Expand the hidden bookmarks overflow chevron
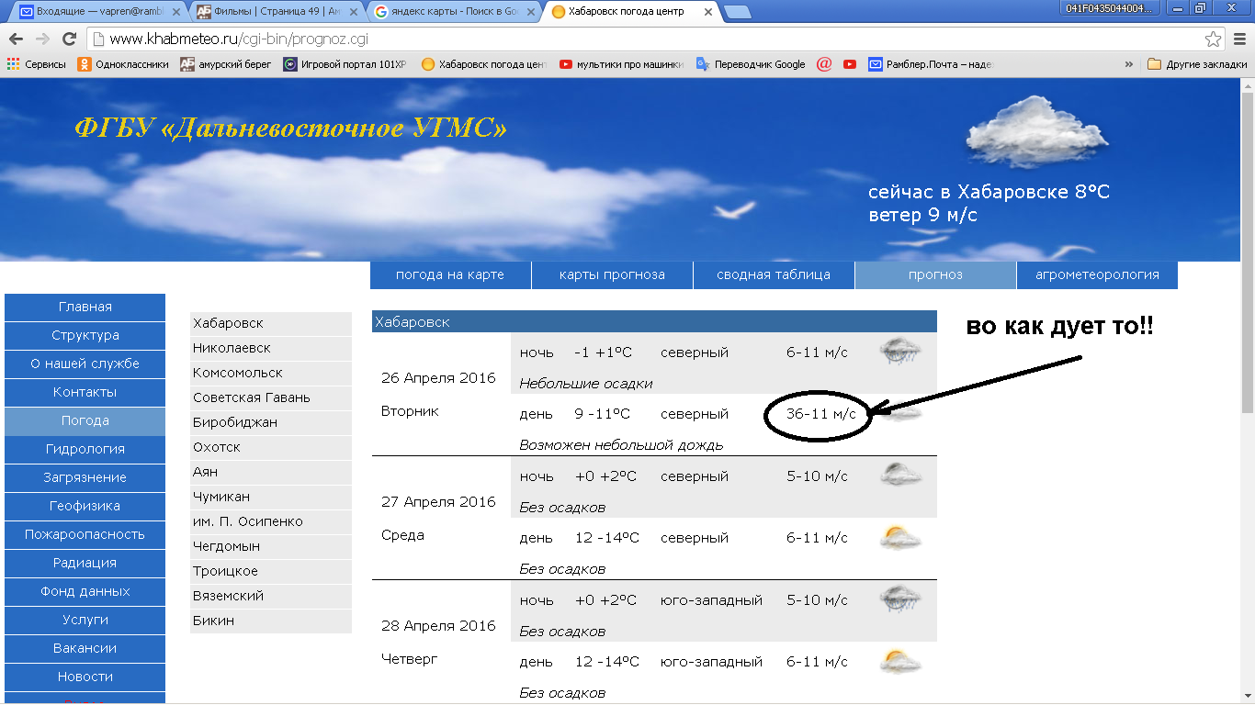Screen dimensions: 1255x705 tap(1129, 64)
